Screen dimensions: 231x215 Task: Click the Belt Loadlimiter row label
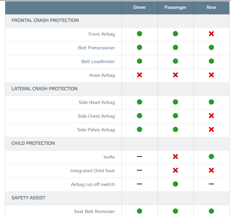point(98,61)
